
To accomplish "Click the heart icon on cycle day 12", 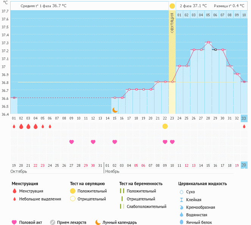I will (x=93, y=142).
